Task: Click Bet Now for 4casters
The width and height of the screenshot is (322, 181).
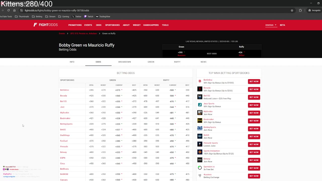Action: point(254,176)
